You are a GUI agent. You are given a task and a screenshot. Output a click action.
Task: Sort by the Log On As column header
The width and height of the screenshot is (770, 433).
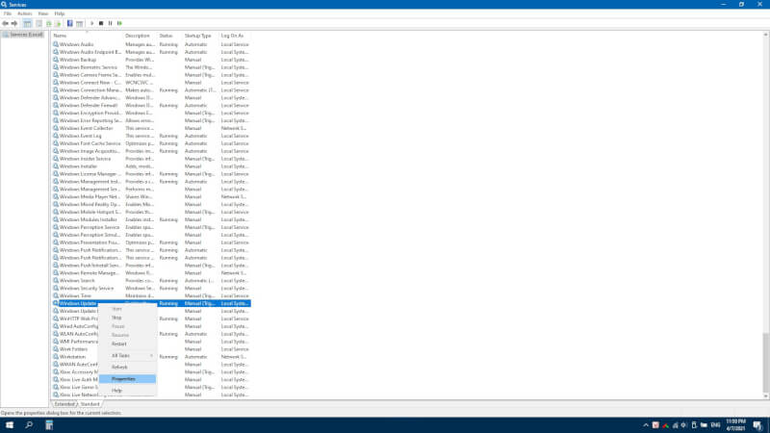[235, 36]
